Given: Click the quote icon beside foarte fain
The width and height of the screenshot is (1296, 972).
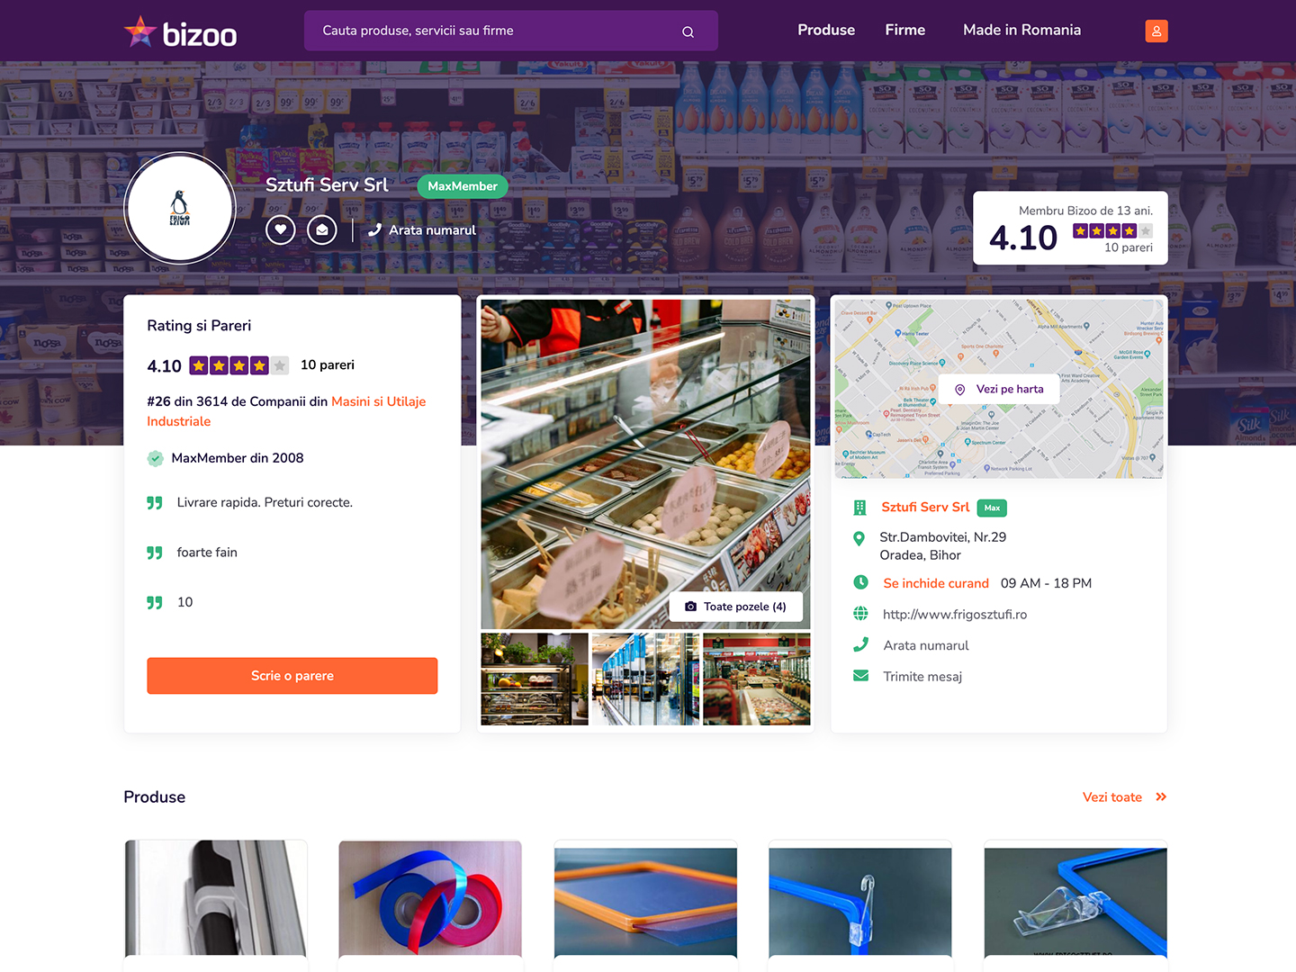Looking at the screenshot, I should [155, 553].
